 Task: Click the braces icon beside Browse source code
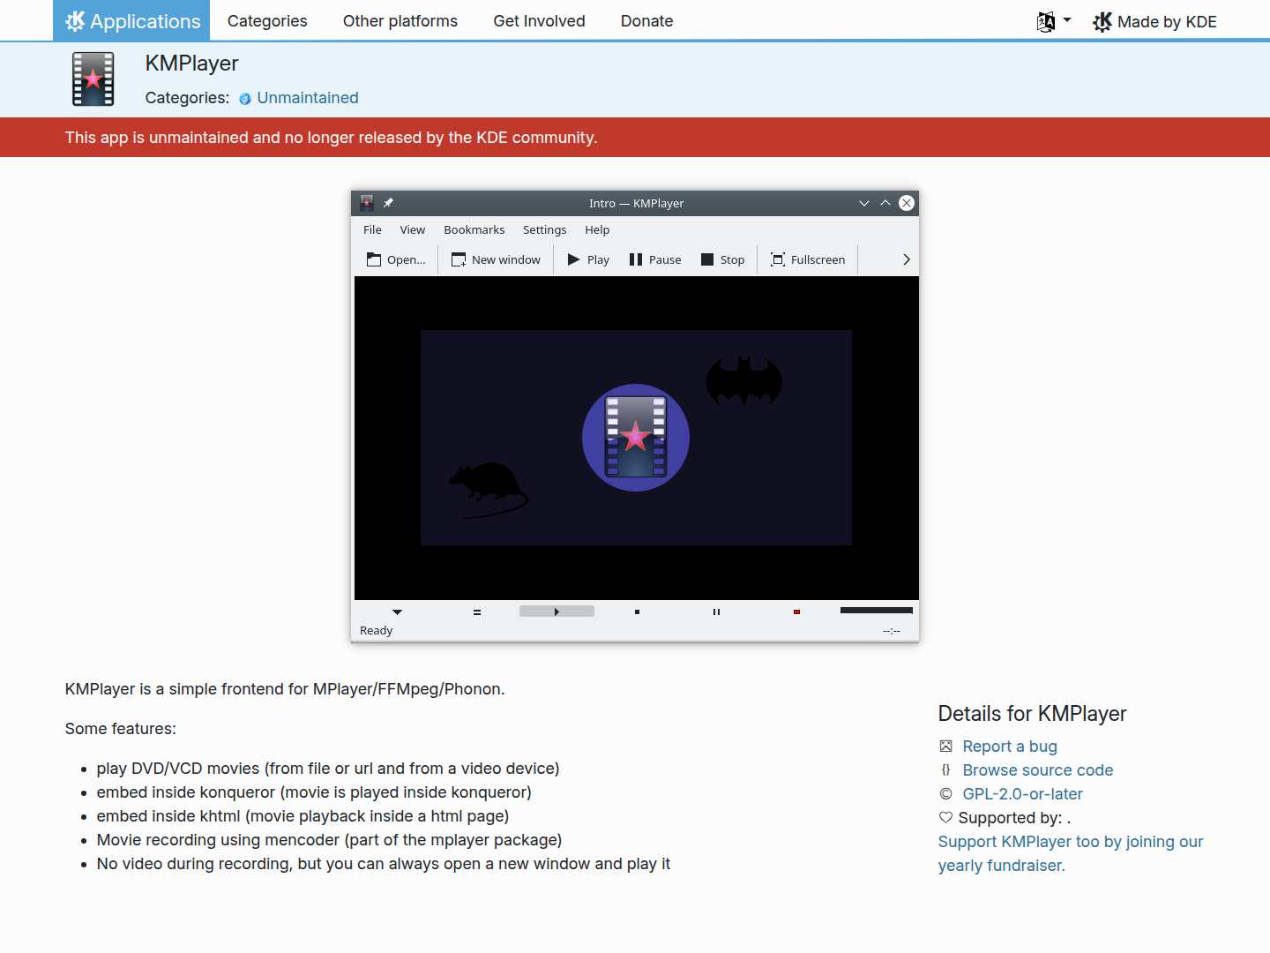(x=945, y=770)
